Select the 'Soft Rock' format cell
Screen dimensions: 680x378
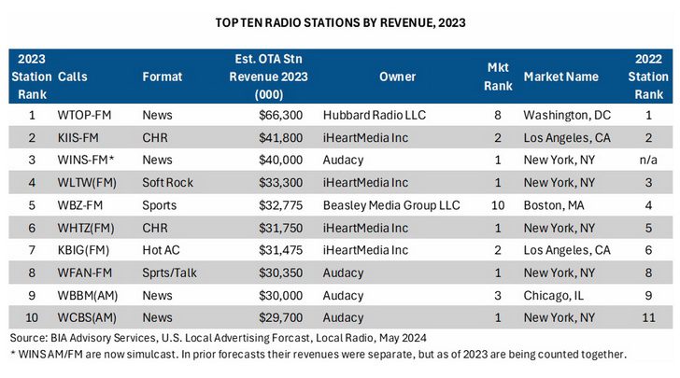point(168,183)
